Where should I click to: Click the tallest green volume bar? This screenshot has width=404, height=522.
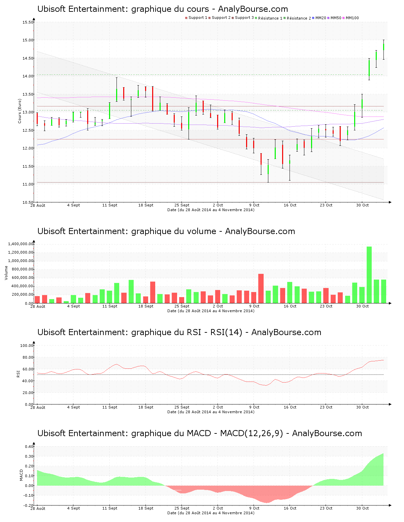[x=369, y=275]
